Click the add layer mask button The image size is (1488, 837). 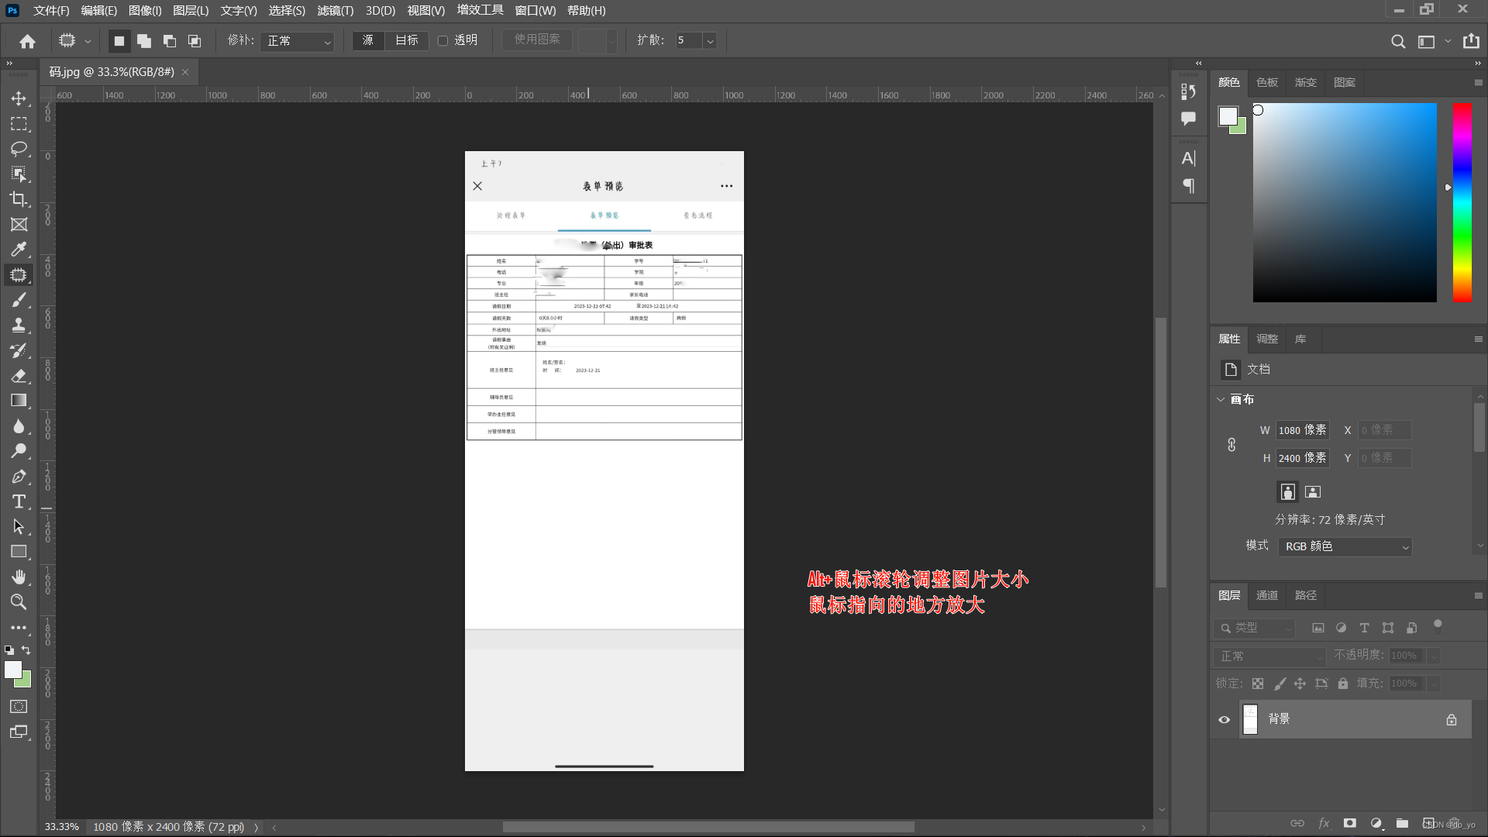click(x=1349, y=823)
